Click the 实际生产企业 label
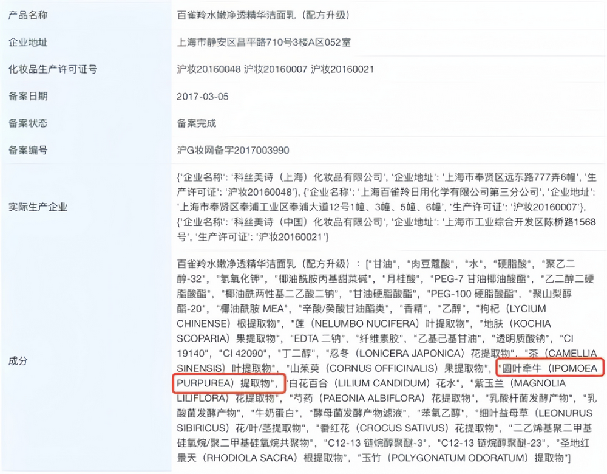Image resolution: width=607 pixels, height=474 pixels. 38,207
